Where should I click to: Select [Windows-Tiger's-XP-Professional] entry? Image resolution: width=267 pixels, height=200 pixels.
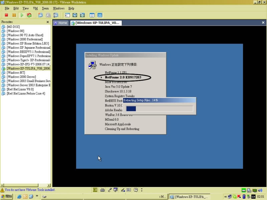(26, 60)
